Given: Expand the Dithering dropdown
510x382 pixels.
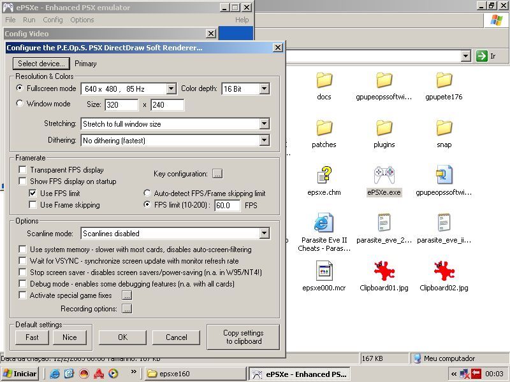Looking at the screenshot, I should click(x=264, y=140).
